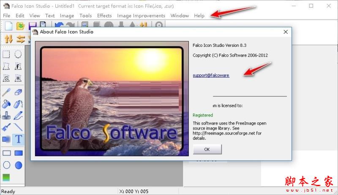The image size is (338, 195).
Task: Close the About Falco Icon Studio dialog
Action: [286, 32]
